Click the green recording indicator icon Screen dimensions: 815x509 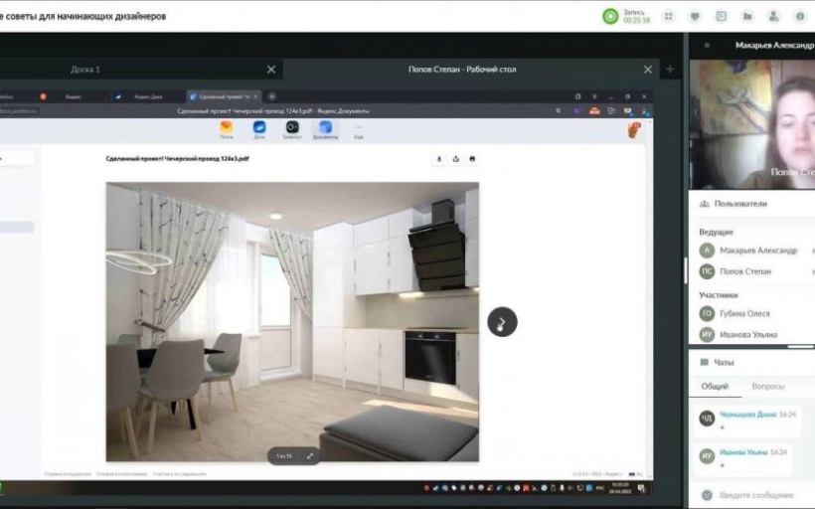click(610, 16)
